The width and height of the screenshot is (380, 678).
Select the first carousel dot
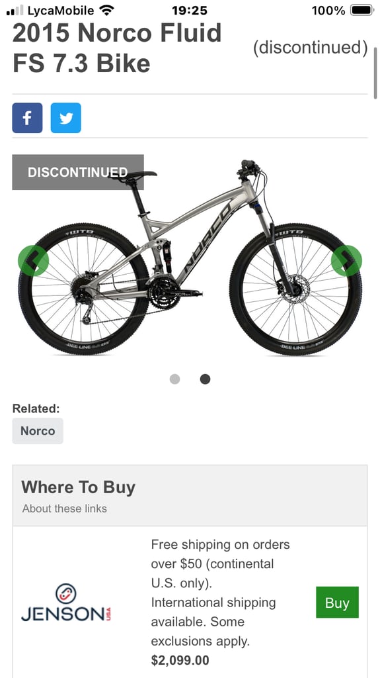pyautogui.click(x=175, y=379)
